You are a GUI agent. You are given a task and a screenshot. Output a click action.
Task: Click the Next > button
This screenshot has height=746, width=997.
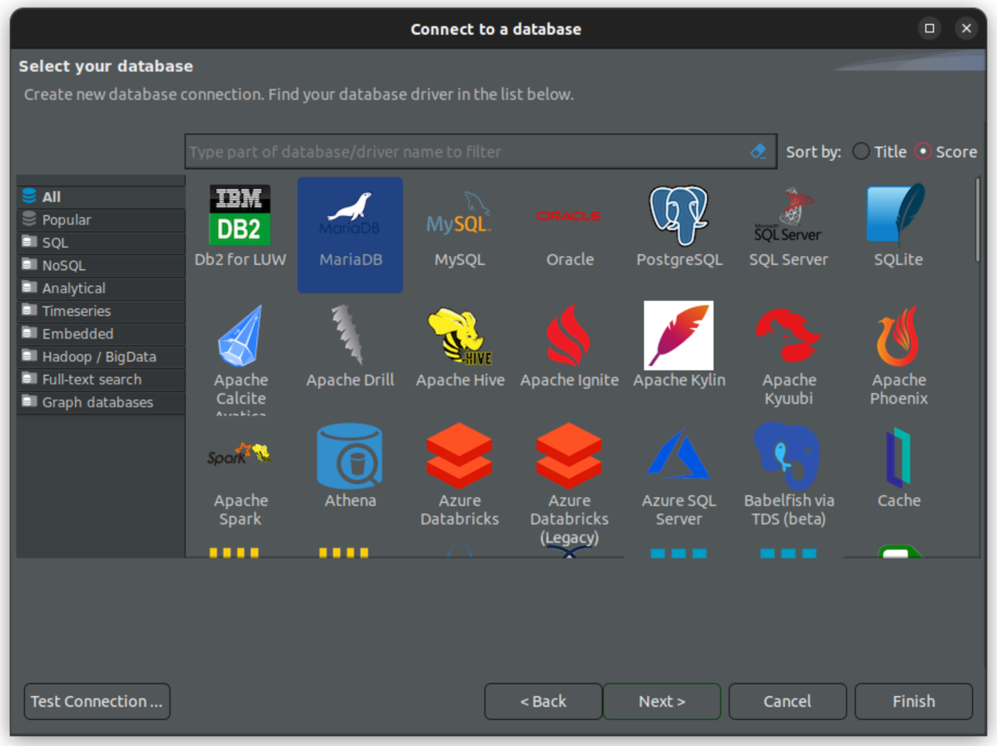pos(661,701)
